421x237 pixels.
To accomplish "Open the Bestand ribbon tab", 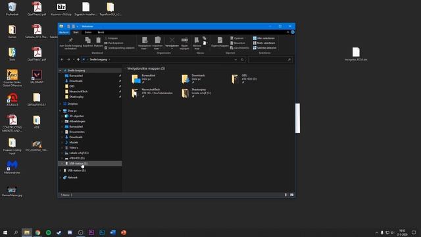I will 64,32.
